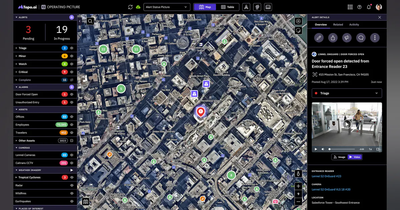Image resolution: width=400 pixels, height=210 pixels.
Task: Toggle visibility of Triage alerts
Action: (x=72, y=48)
